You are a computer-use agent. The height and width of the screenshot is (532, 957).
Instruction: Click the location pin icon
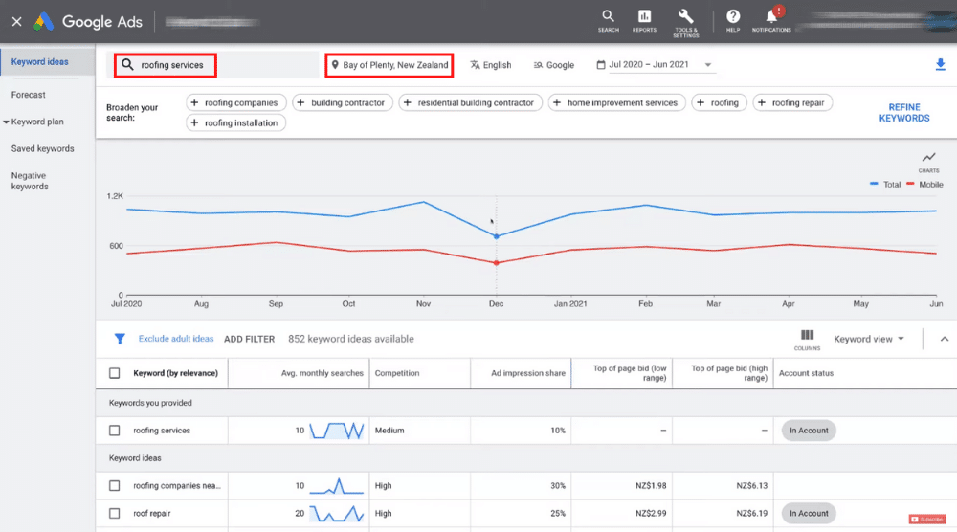335,65
